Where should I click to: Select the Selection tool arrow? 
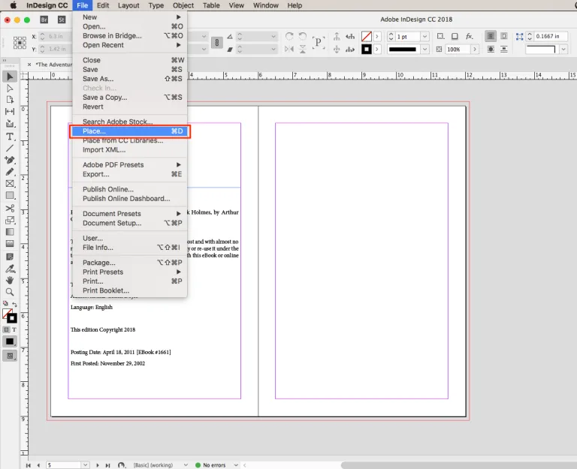pos(10,77)
